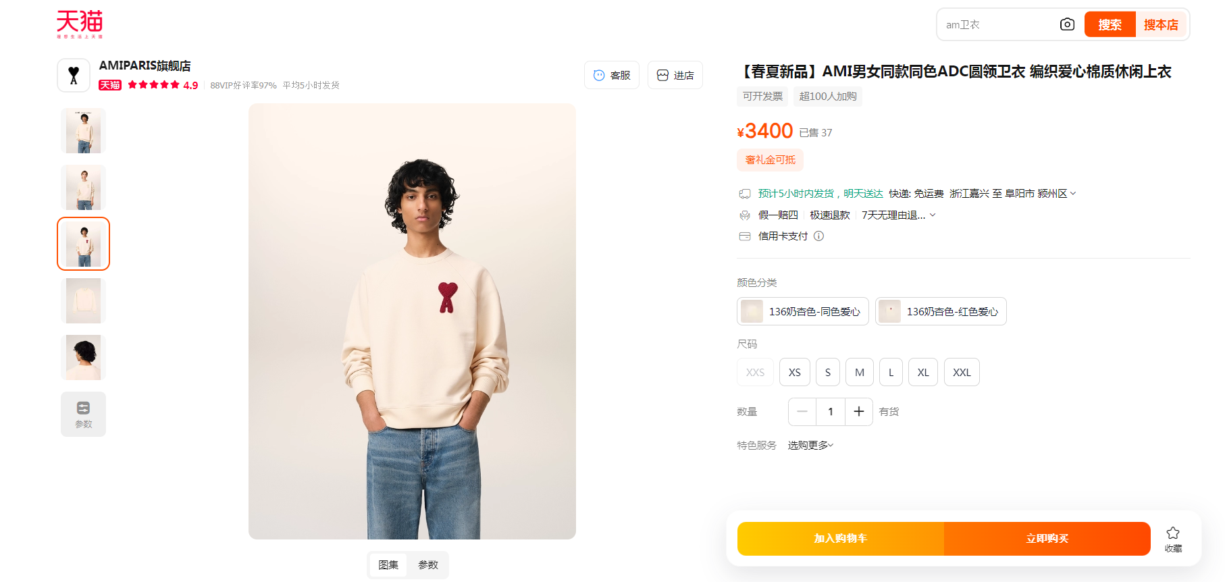Expand 选购更多 special services dropdown

coord(811,446)
